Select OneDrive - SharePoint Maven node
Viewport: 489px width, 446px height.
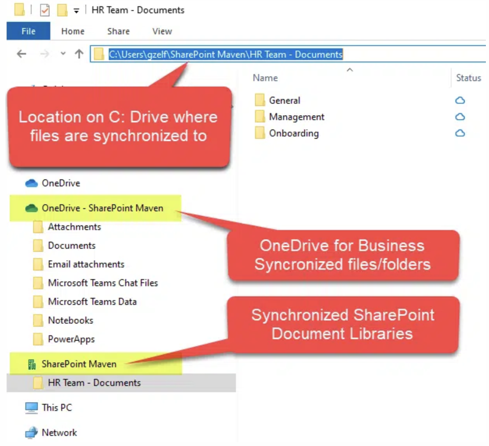coord(102,208)
